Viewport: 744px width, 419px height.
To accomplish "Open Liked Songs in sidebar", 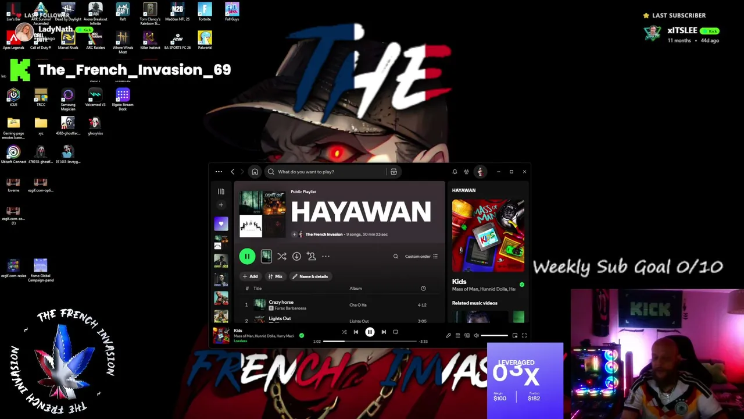I will pyautogui.click(x=221, y=223).
